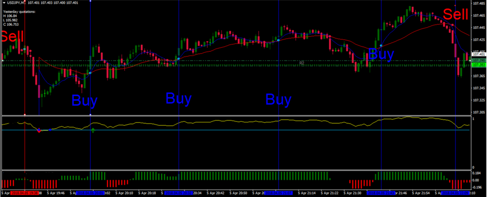The height and width of the screenshot is (197, 487).
Task: Click the 107.325 price axis label
Action: 478,100
